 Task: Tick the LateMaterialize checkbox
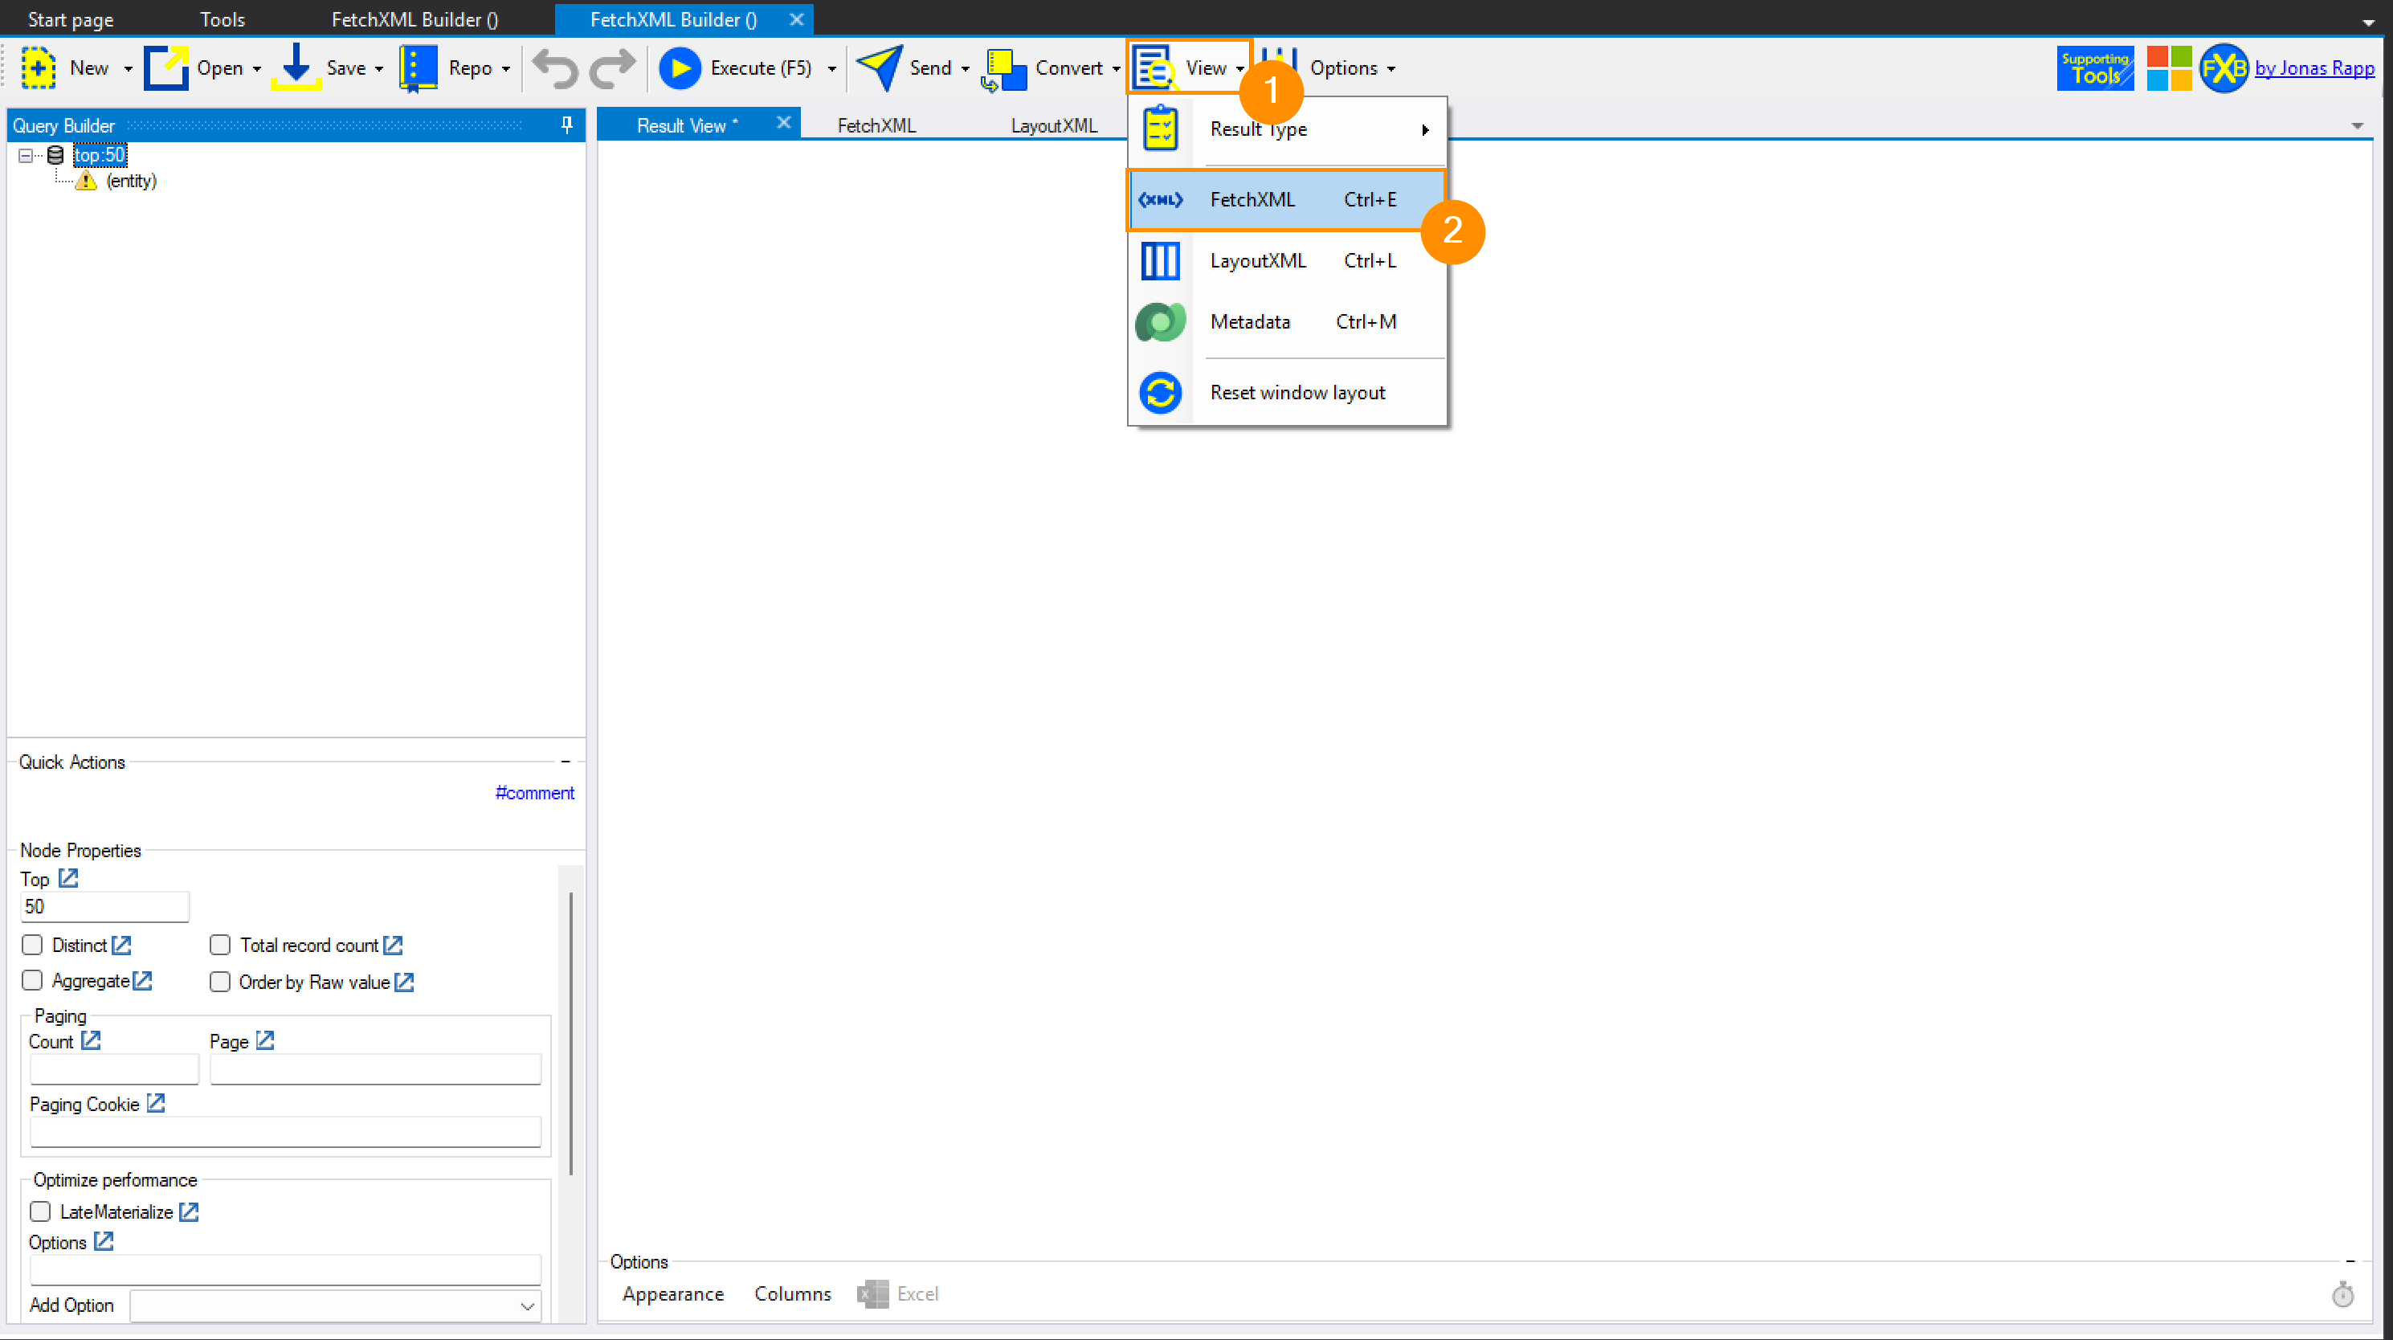pyautogui.click(x=40, y=1211)
